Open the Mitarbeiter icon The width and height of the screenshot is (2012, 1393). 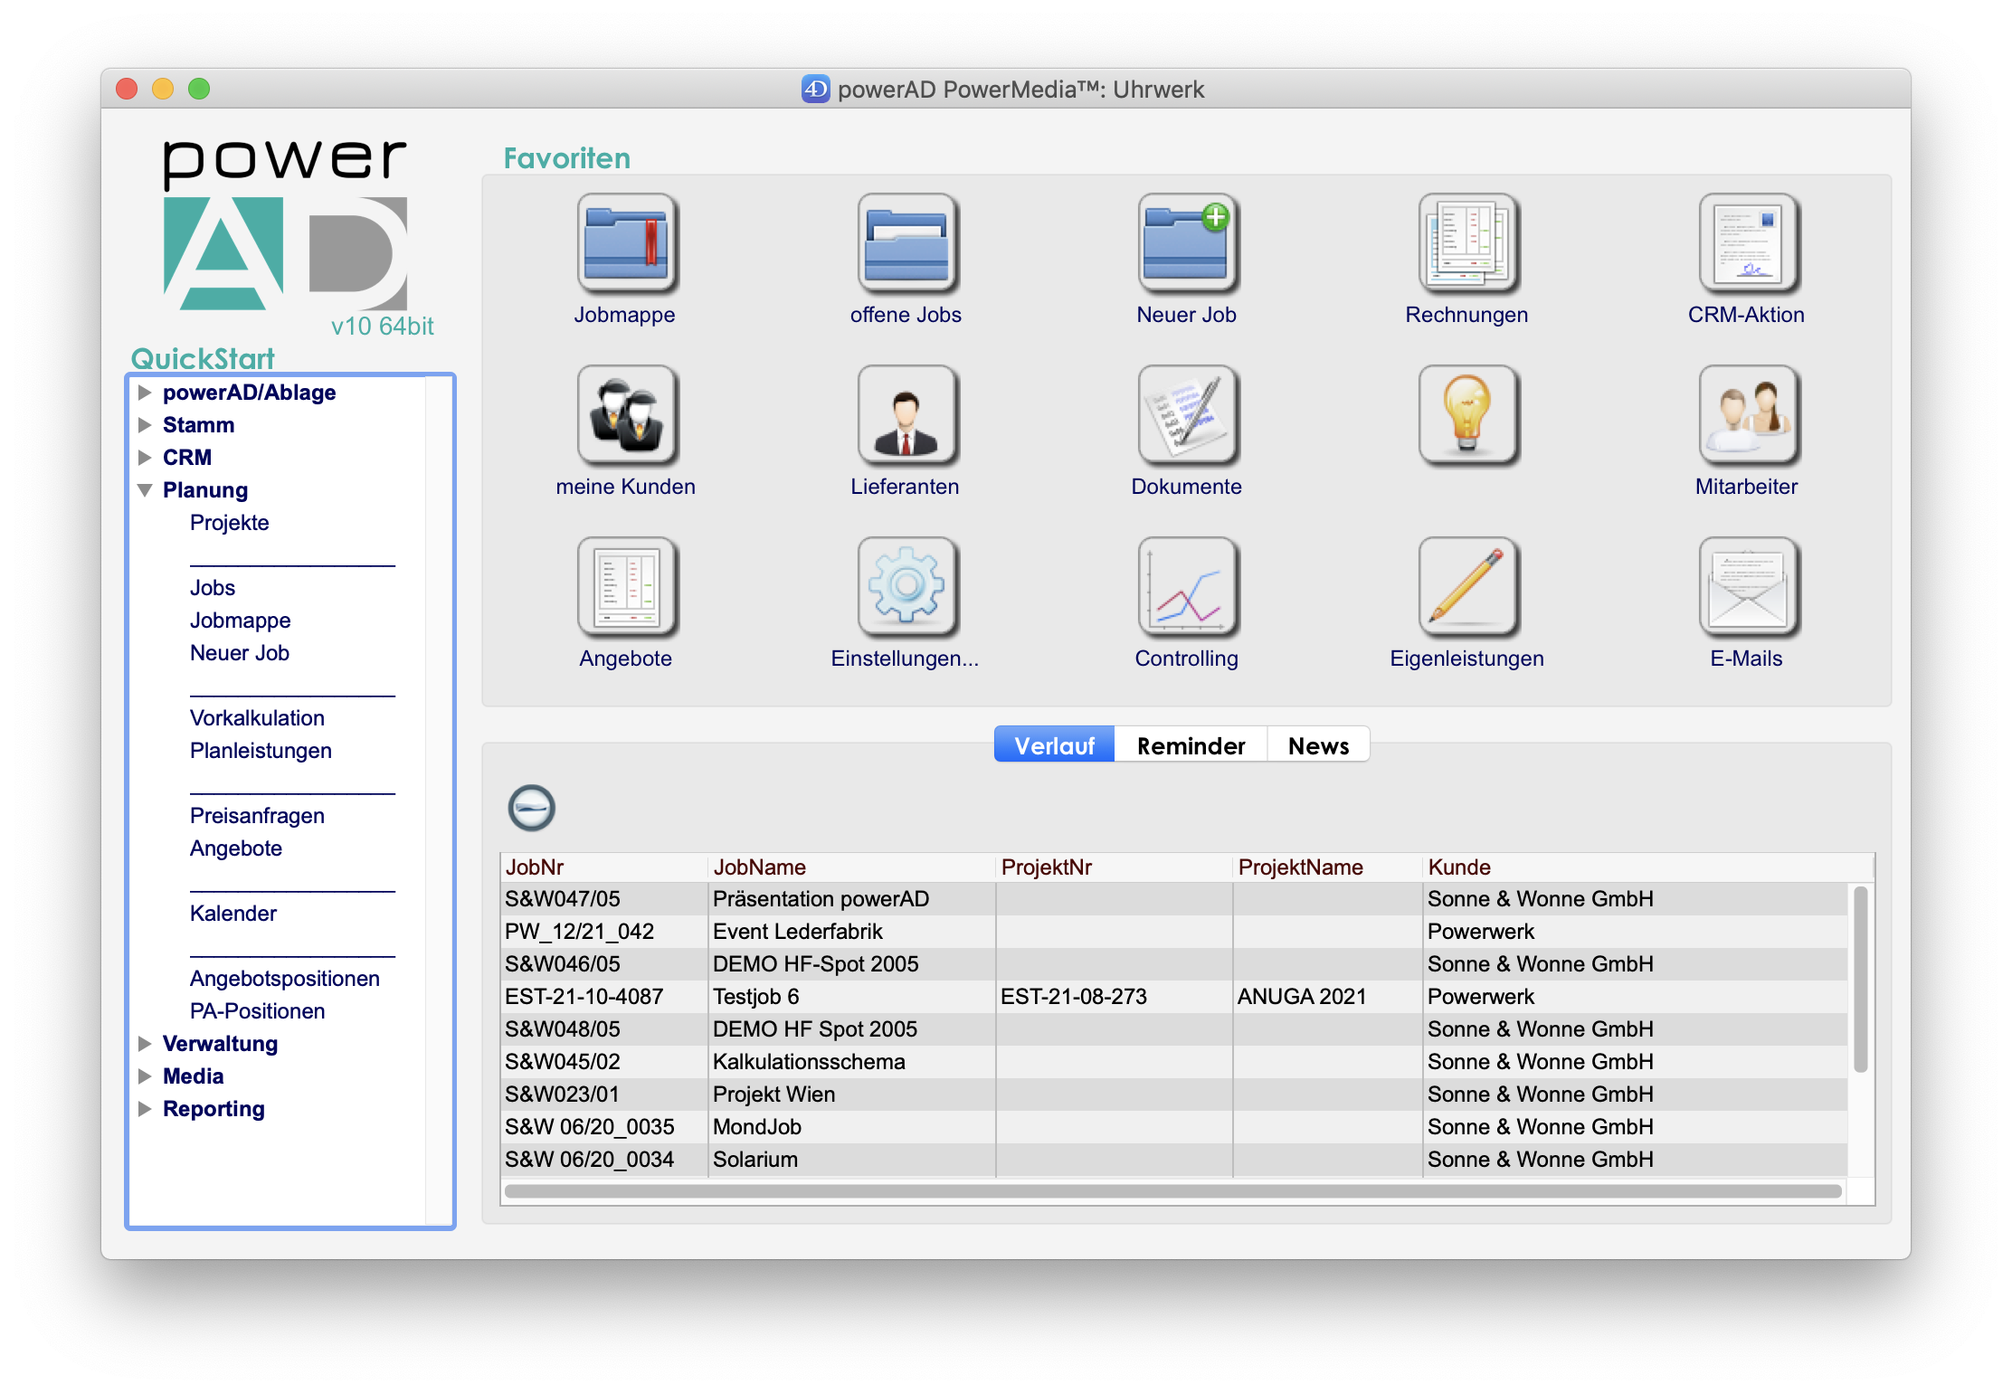(x=1749, y=415)
